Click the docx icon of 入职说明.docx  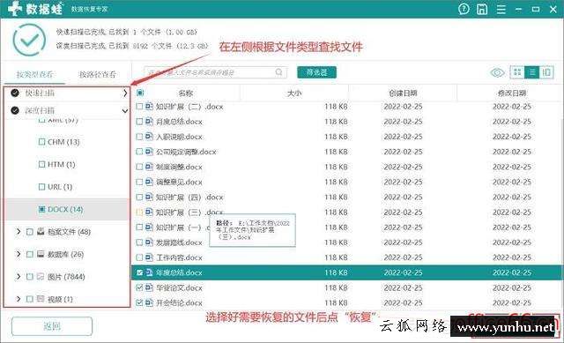[x=149, y=137]
